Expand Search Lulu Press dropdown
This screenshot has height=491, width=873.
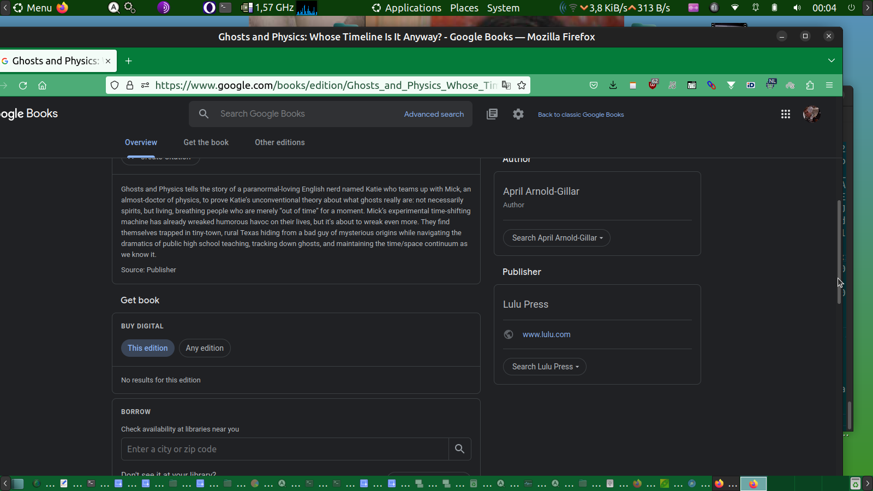point(545,367)
